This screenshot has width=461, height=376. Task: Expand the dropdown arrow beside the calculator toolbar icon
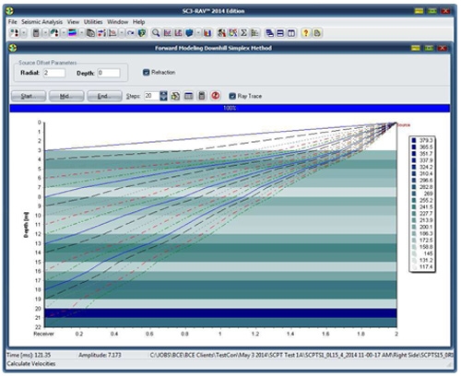[45, 33]
